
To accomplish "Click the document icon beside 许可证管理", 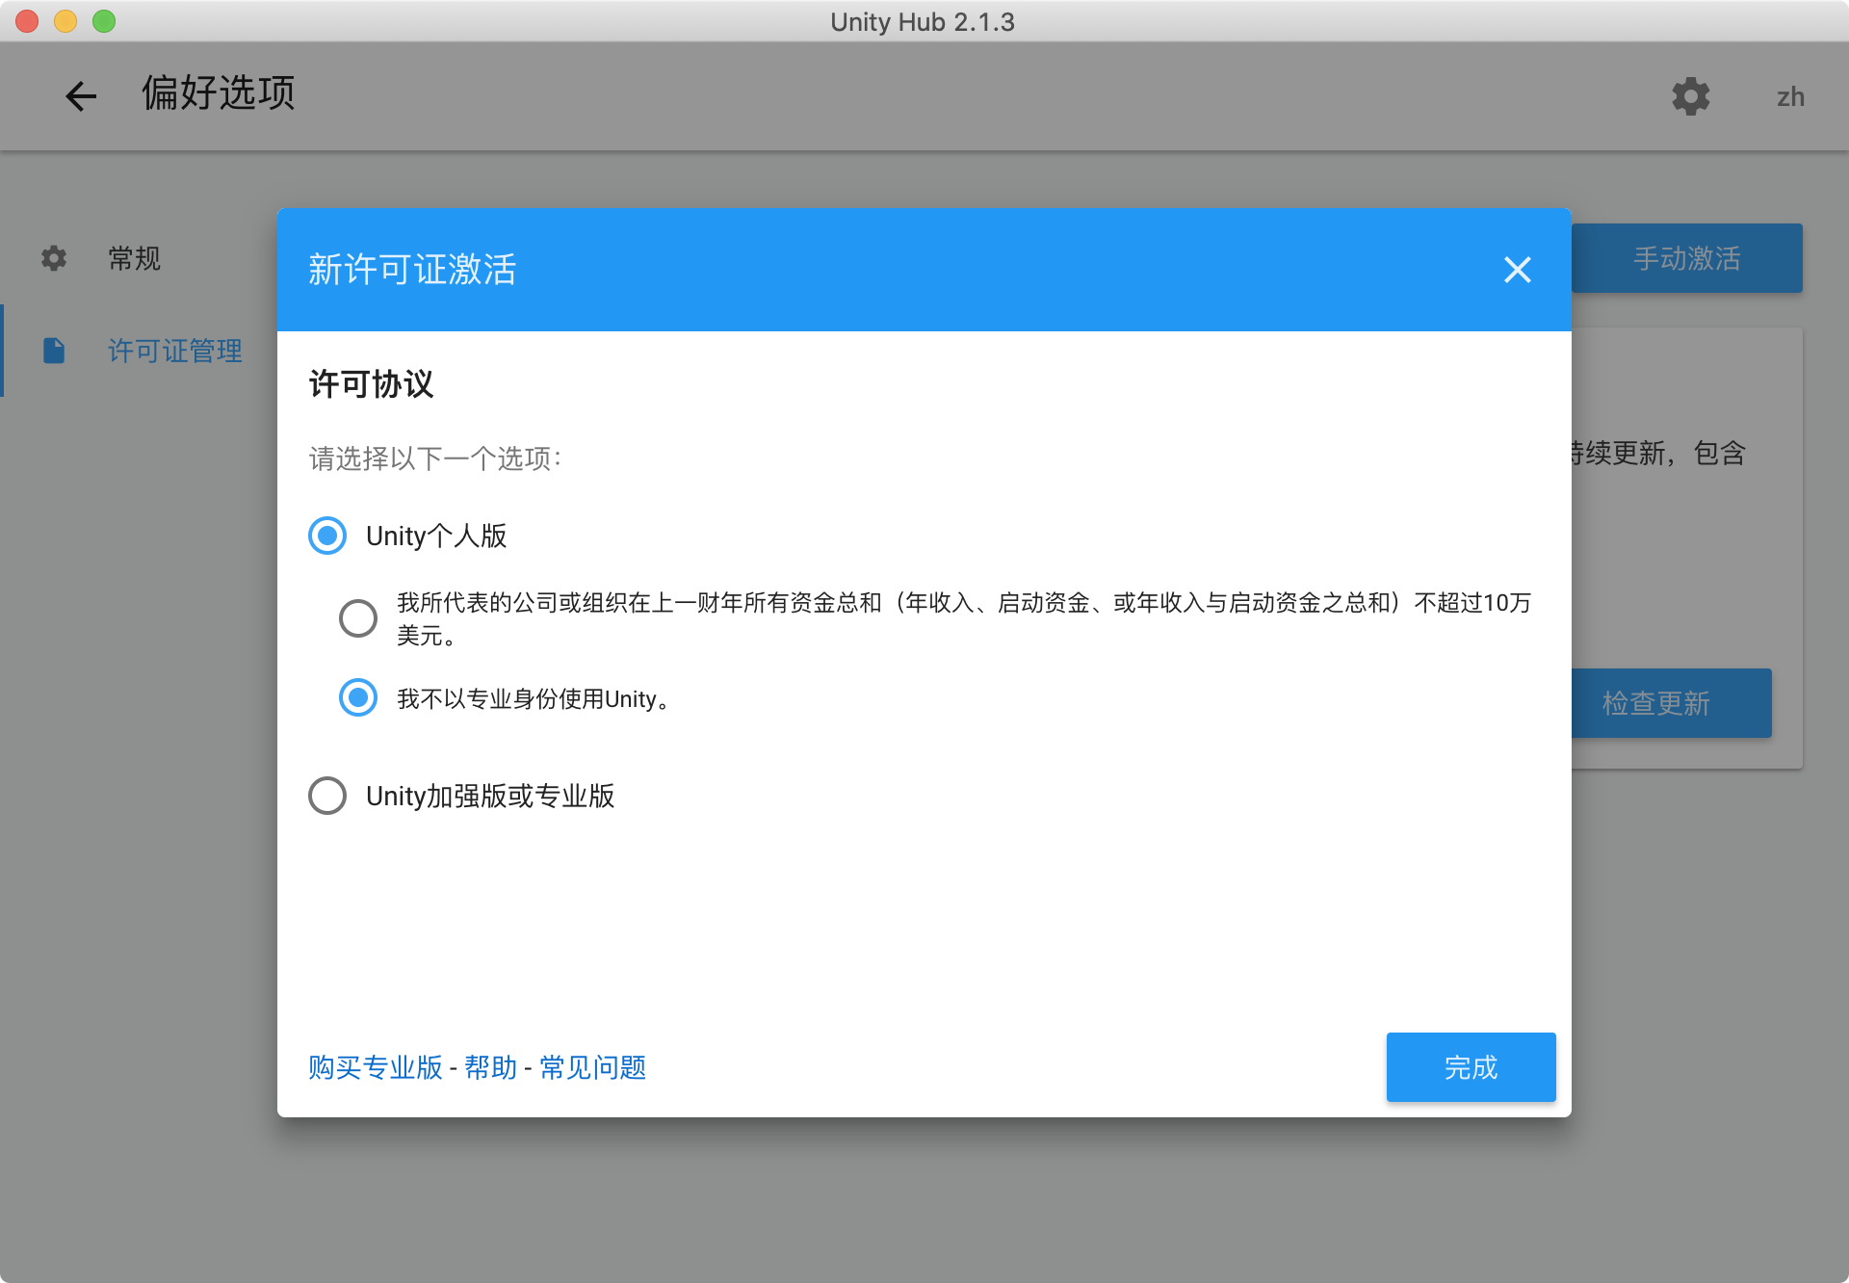I will pos(53,351).
